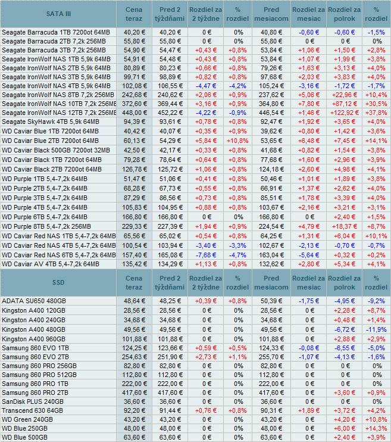Click the 448,00 € current price cell
This screenshot has width=391, height=442.
point(134,113)
